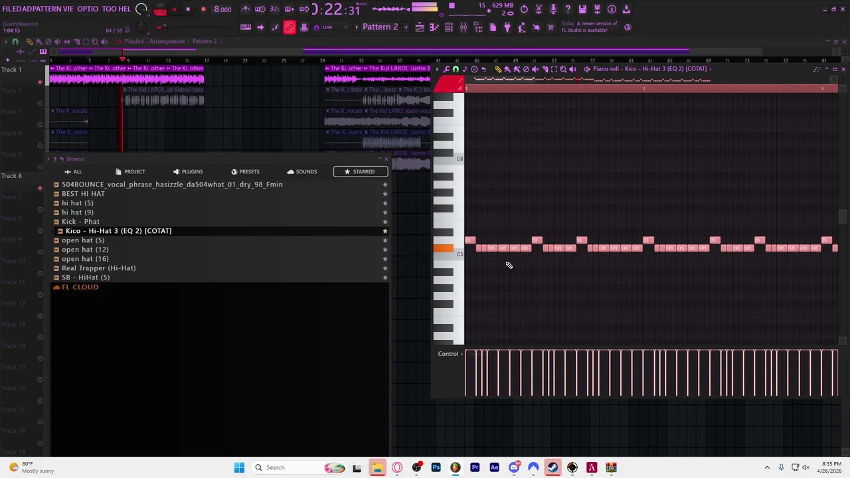
Task: Open project info icon
Action: (612, 9)
